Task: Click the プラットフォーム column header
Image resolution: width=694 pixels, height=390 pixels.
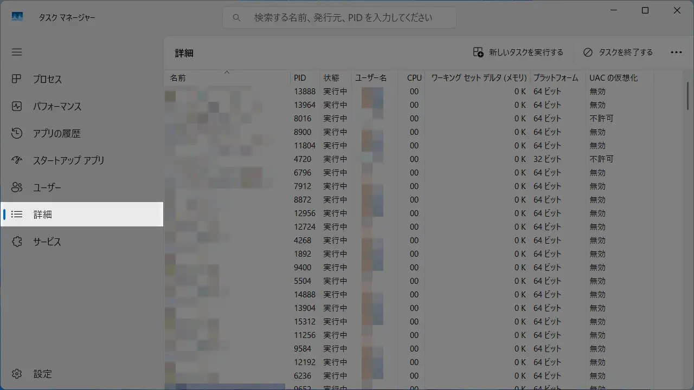Action: pos(556,78)
